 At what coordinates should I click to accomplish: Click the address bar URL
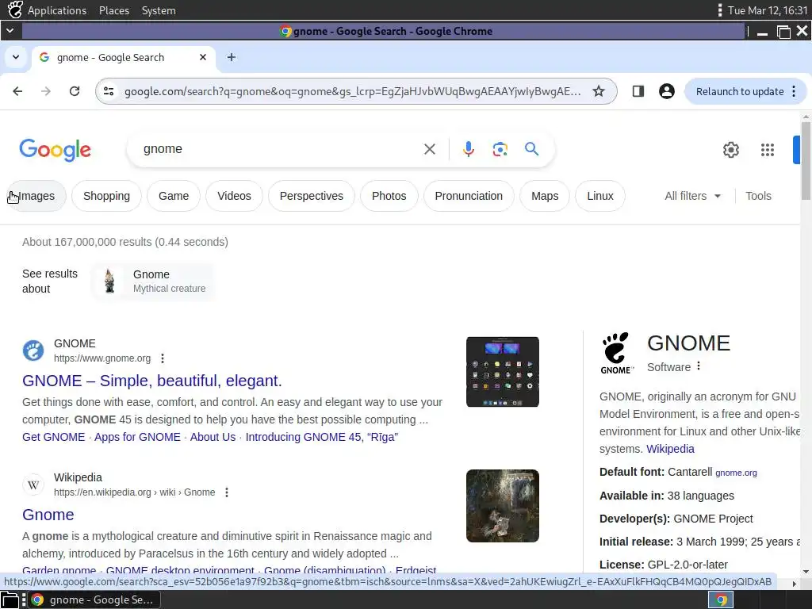[x=352, y=92]
